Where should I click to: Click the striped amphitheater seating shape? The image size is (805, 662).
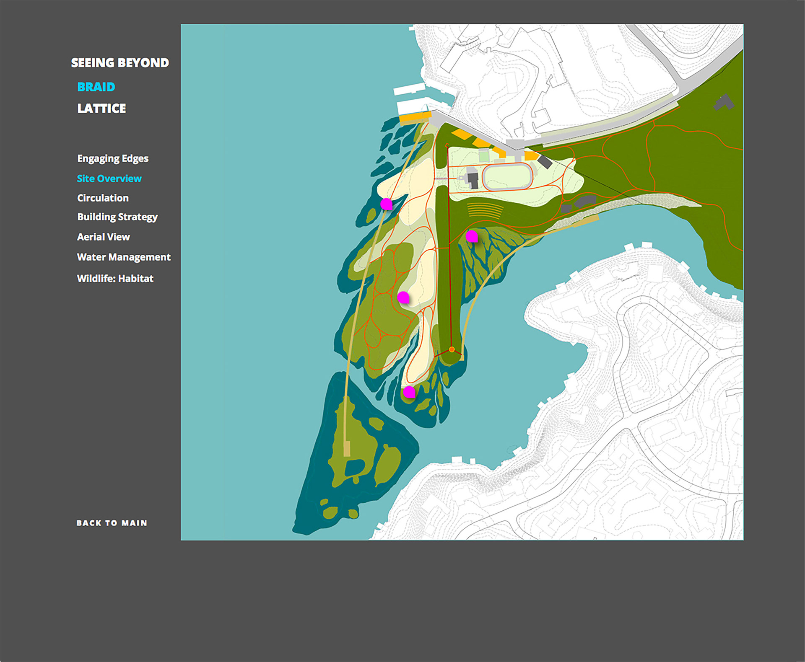click(485, 210)
